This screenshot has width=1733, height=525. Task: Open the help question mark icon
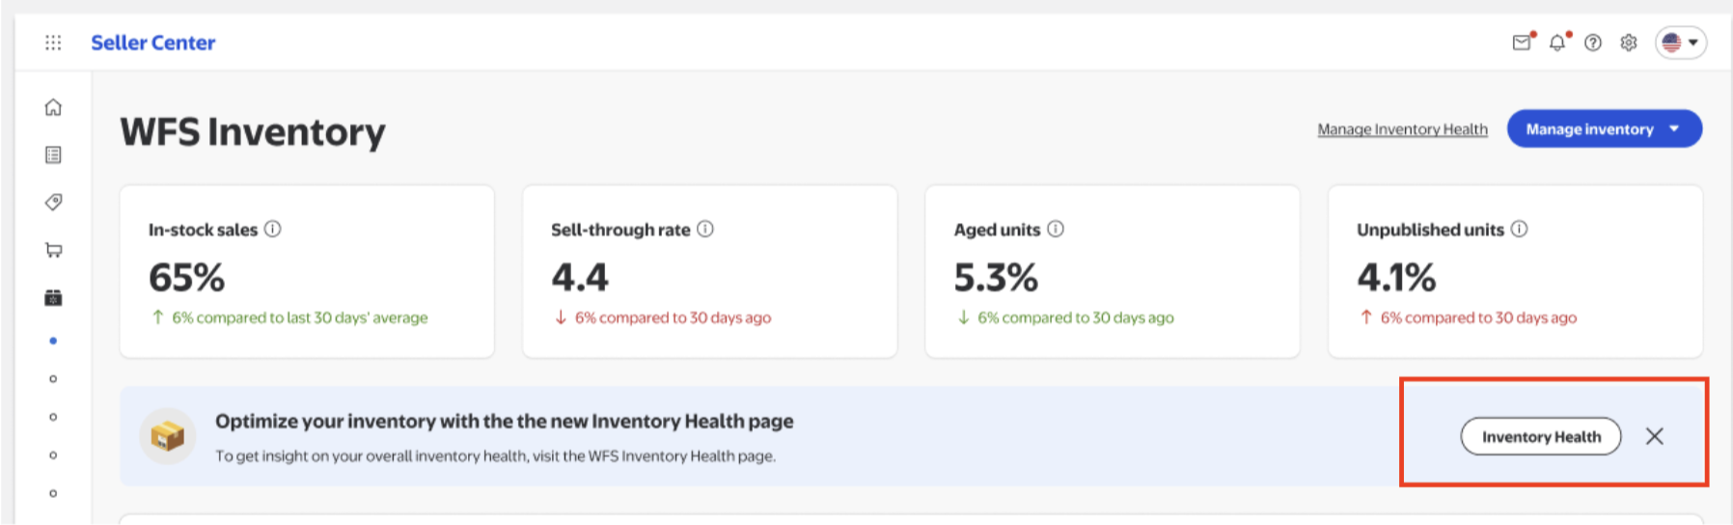1593,42
